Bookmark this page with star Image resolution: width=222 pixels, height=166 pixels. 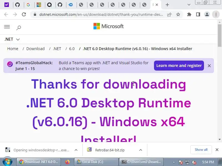click(x=178, y=14)
